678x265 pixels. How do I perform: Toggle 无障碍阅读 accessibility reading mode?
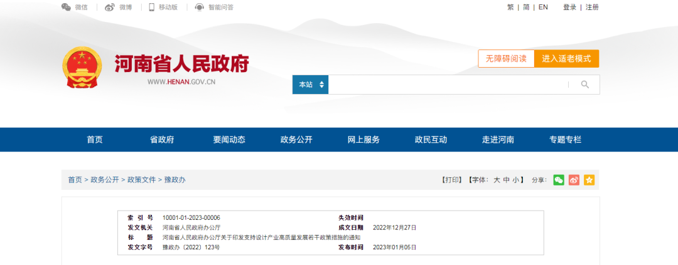pyautogui.click(x=506, y=58)
